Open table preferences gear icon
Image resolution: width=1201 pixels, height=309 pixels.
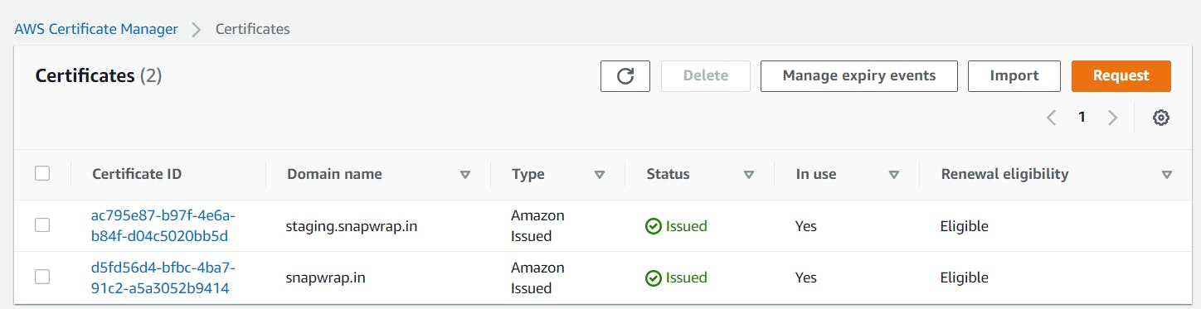coord(1161,118)
